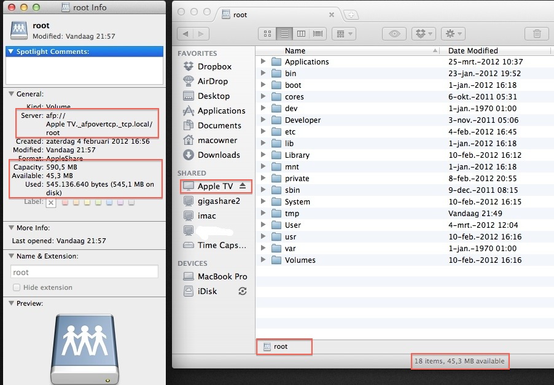
Task: Close the root tab
Action: (332, 15)
